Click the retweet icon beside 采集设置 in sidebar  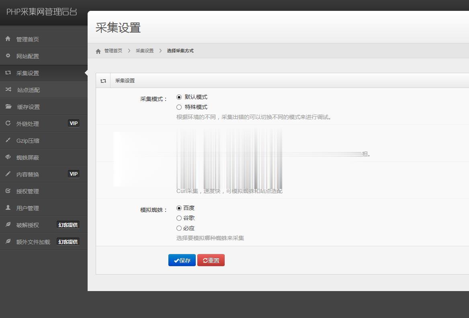[8, 73]
